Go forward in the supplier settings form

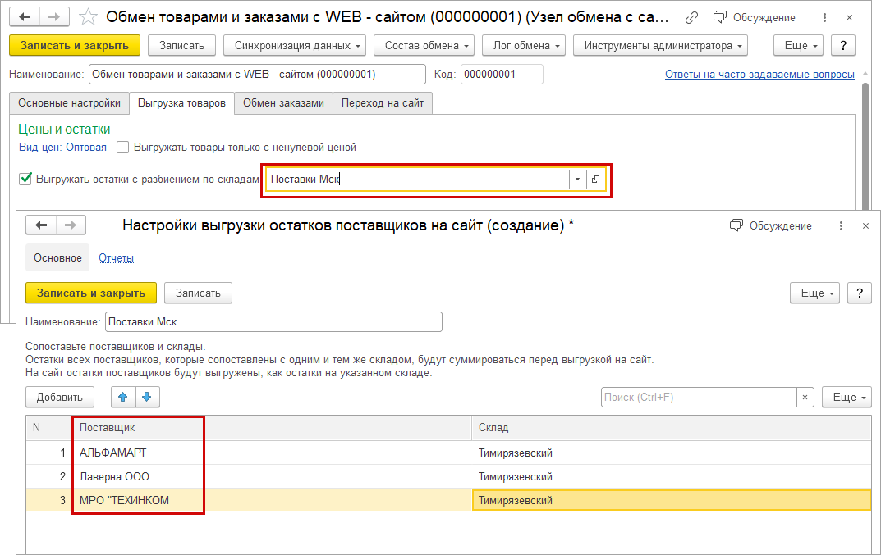point(71,225)
